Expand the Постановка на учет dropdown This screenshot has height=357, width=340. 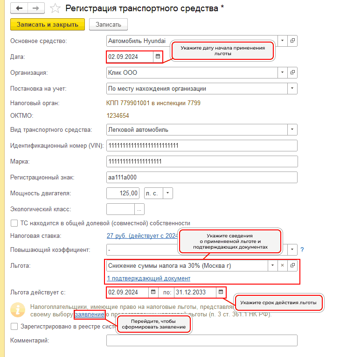(292, 88)
